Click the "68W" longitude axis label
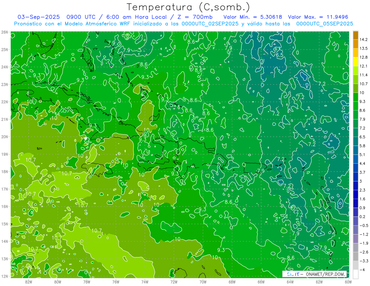The image size is (370, 286). pos(232,281)
